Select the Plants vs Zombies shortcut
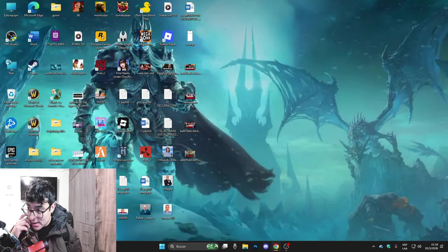Viewport: 448px width, 252px height. click(56, 98)
